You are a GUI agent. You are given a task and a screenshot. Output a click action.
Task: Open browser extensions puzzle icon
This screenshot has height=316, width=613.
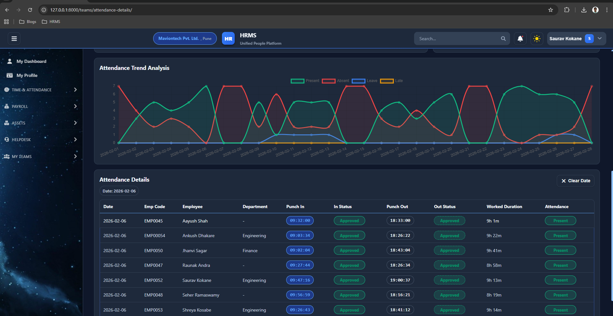(567, 10)
